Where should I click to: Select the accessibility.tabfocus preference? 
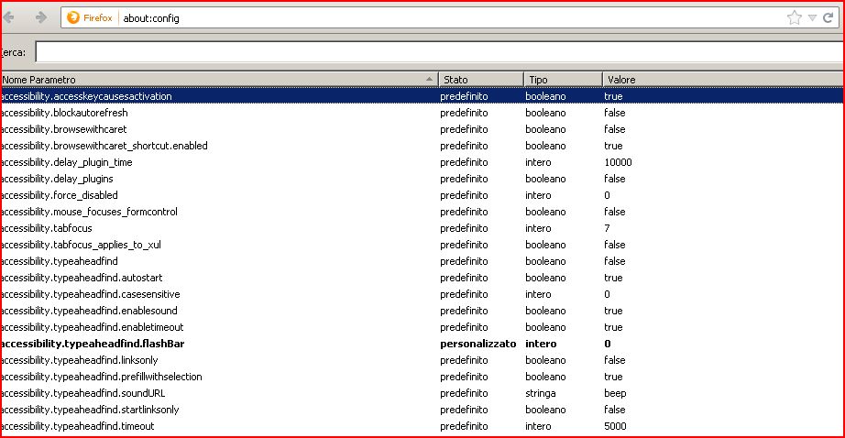click(x=422, y=228)
